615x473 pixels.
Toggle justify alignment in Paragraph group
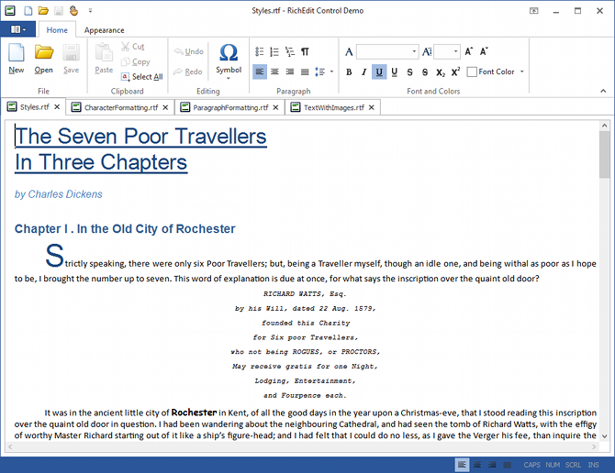[x=305, y=71]
